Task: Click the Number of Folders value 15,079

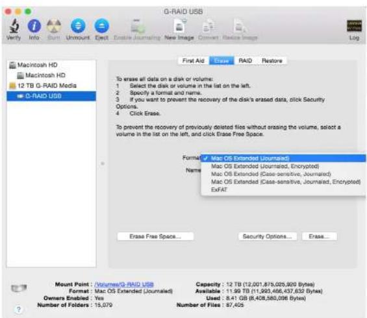Action: coord(103,305)
